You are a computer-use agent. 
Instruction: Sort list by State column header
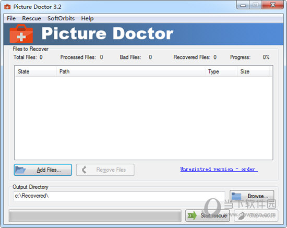[35, 71]
